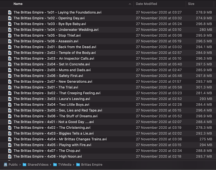The height and width of the screenshot is (170, 216).
Task: Jump to TVMedia folder in the path bar
Action: point(65,165)
